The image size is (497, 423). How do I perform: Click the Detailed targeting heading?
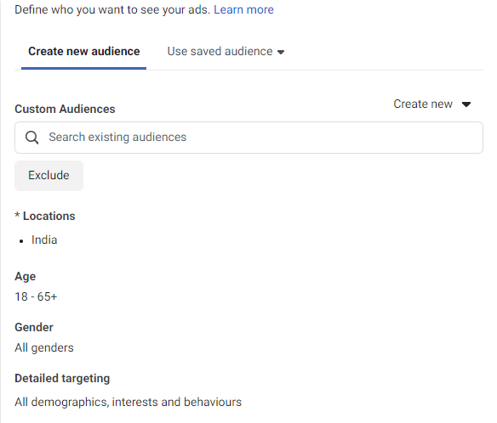click(62, 378)
